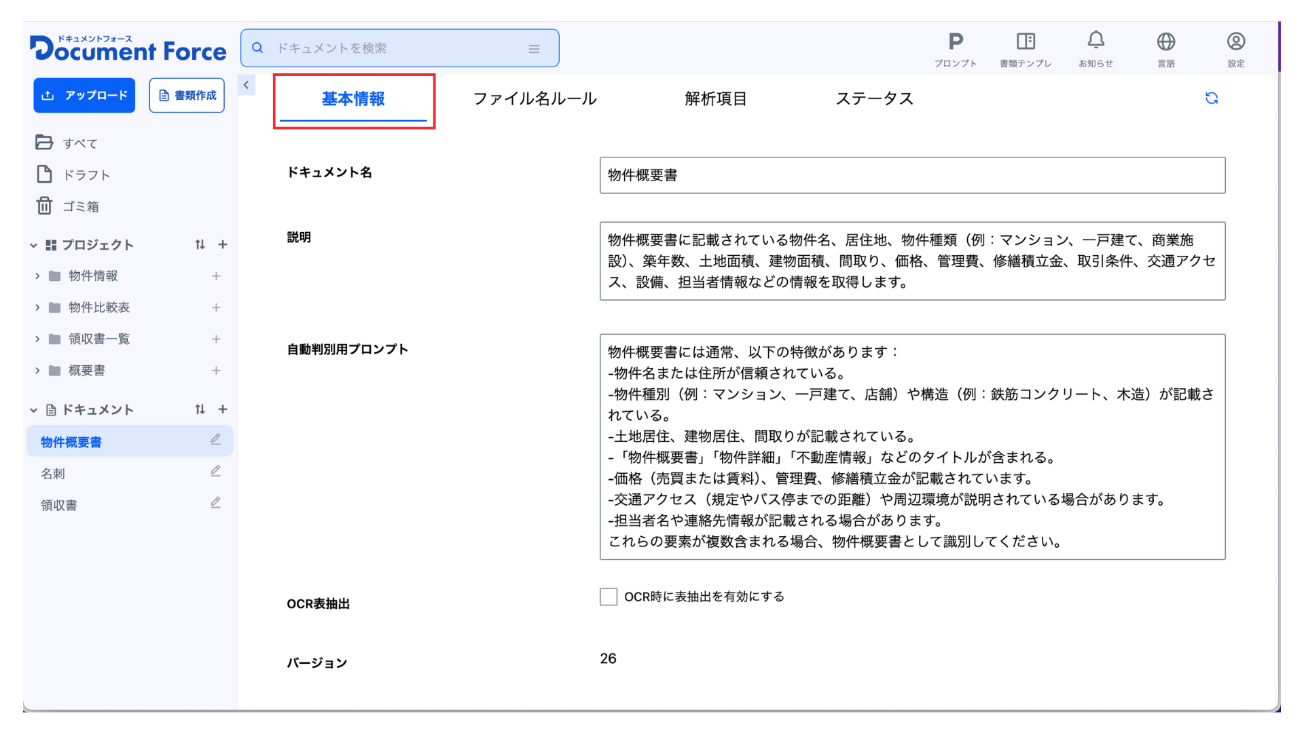
Task: Edit the 名刺 document pencil icon
Action: (215, 471)
